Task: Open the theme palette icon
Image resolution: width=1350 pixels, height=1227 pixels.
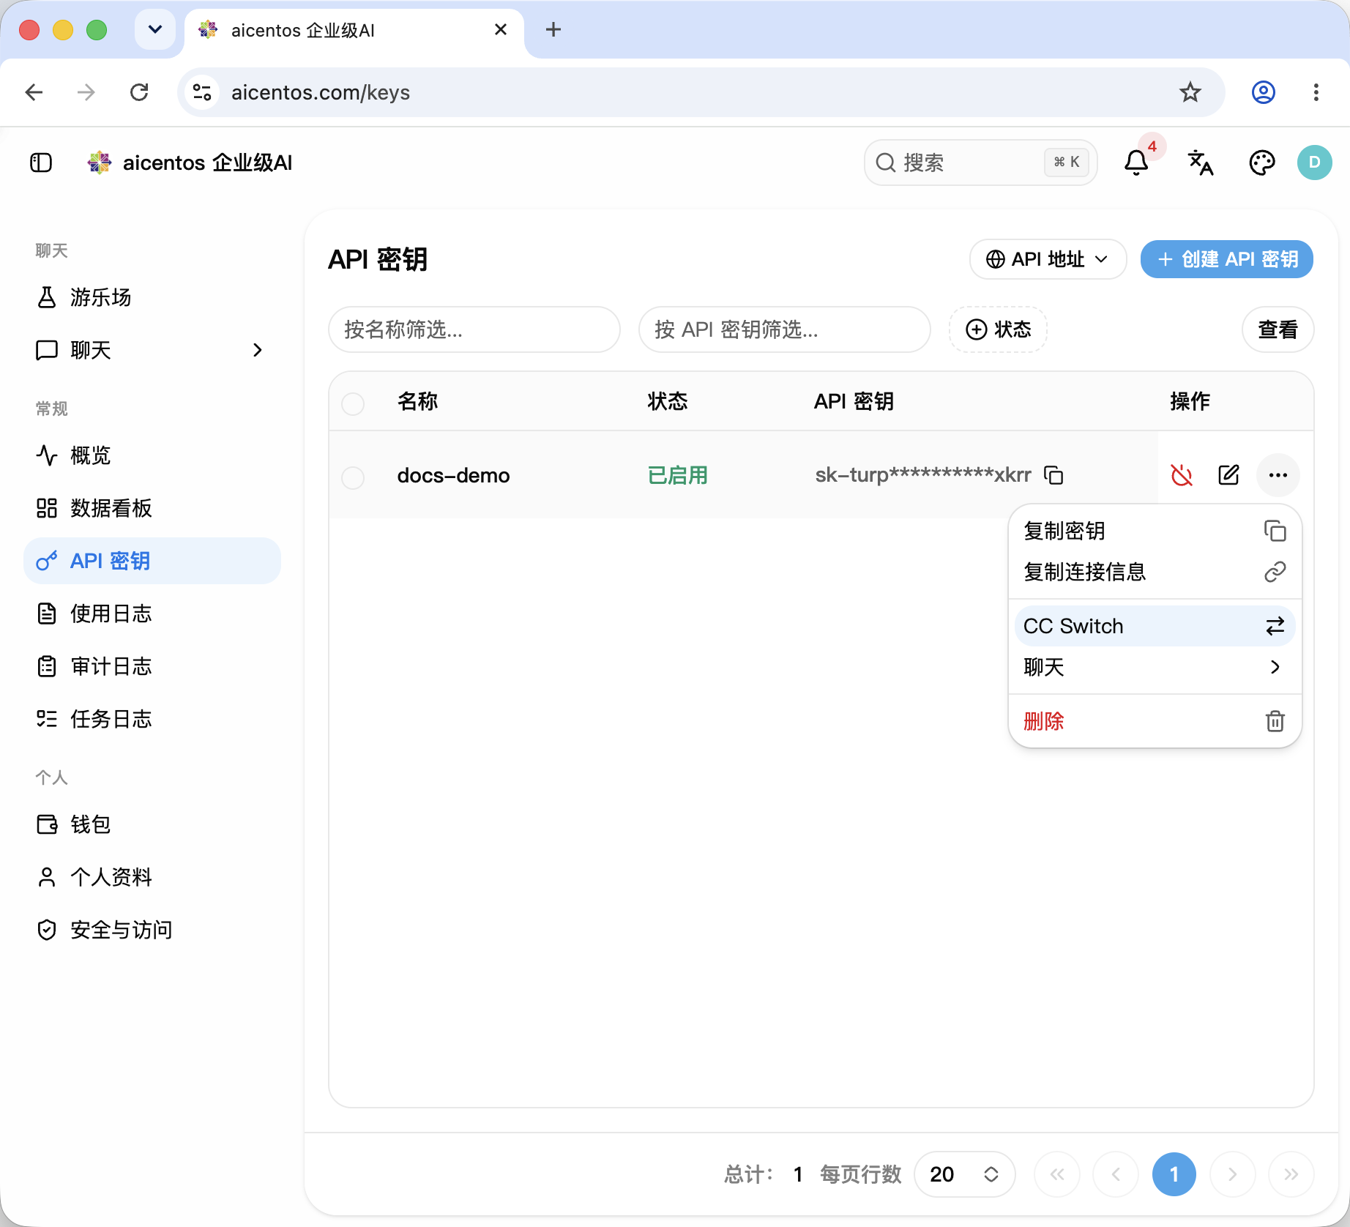Action: [1261, 163]
